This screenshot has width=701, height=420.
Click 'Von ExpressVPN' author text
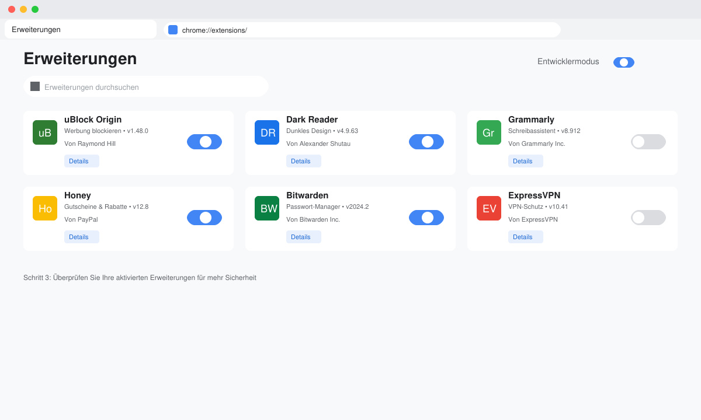[x=533, y=219]
